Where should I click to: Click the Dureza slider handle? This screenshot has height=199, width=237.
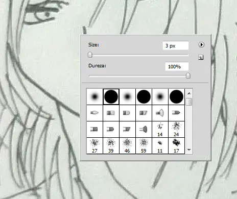coord(188,76)
